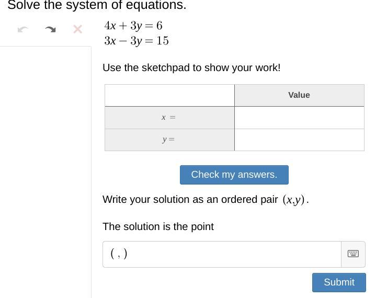Image resolution: width=387 pixels, height=298 pixels.
Task: Click the Value cell for x
Action: click(299, 118)
